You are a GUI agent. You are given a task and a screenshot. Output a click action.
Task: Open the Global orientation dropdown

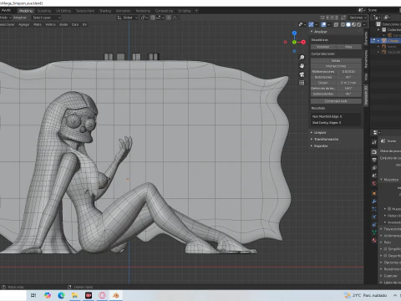coord(128,18)
